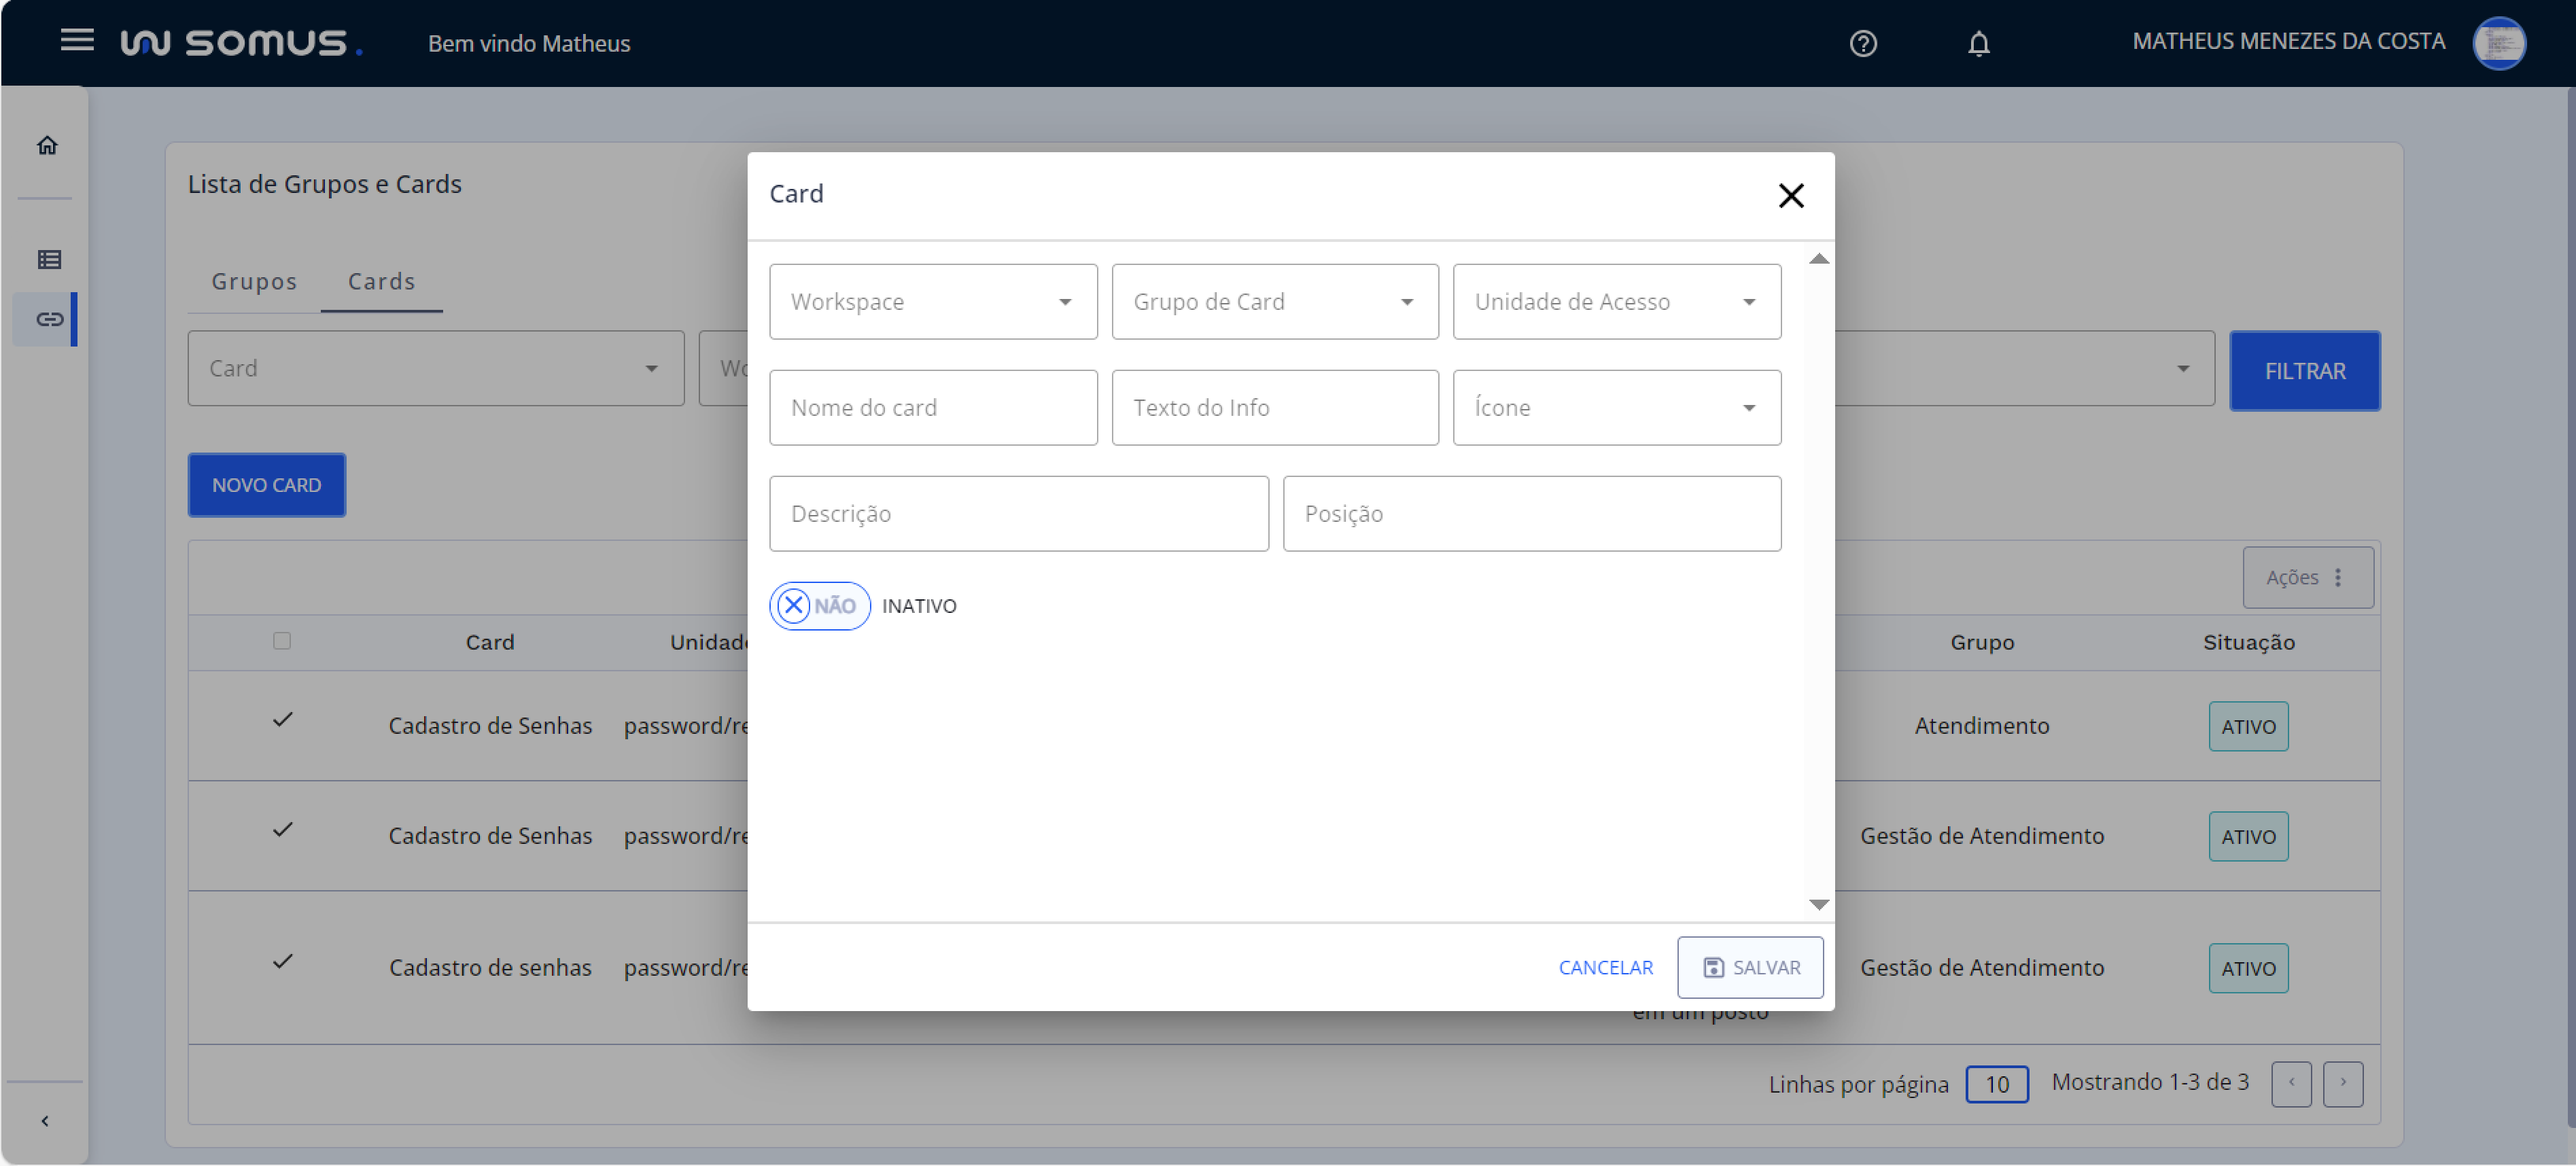Check the select-all header checkbox

click(x=282, y=640)
